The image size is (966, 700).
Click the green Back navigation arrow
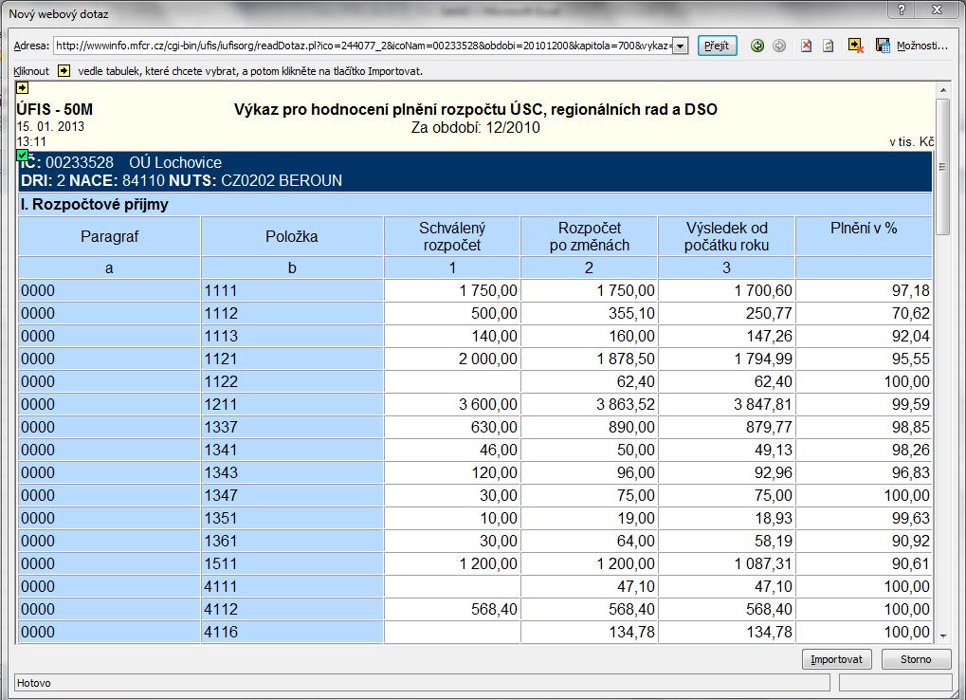pyautogui.click(x=757, y=46)
